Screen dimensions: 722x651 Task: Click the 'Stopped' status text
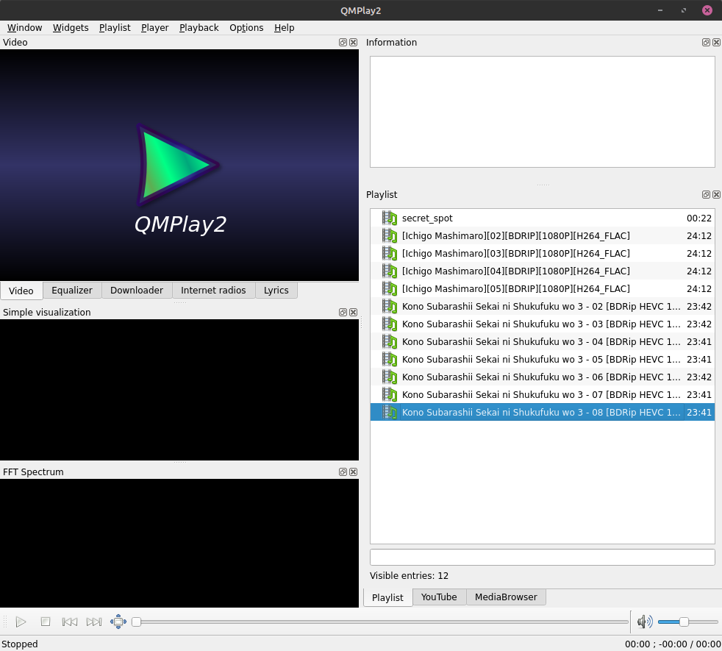tap(20, 644)
